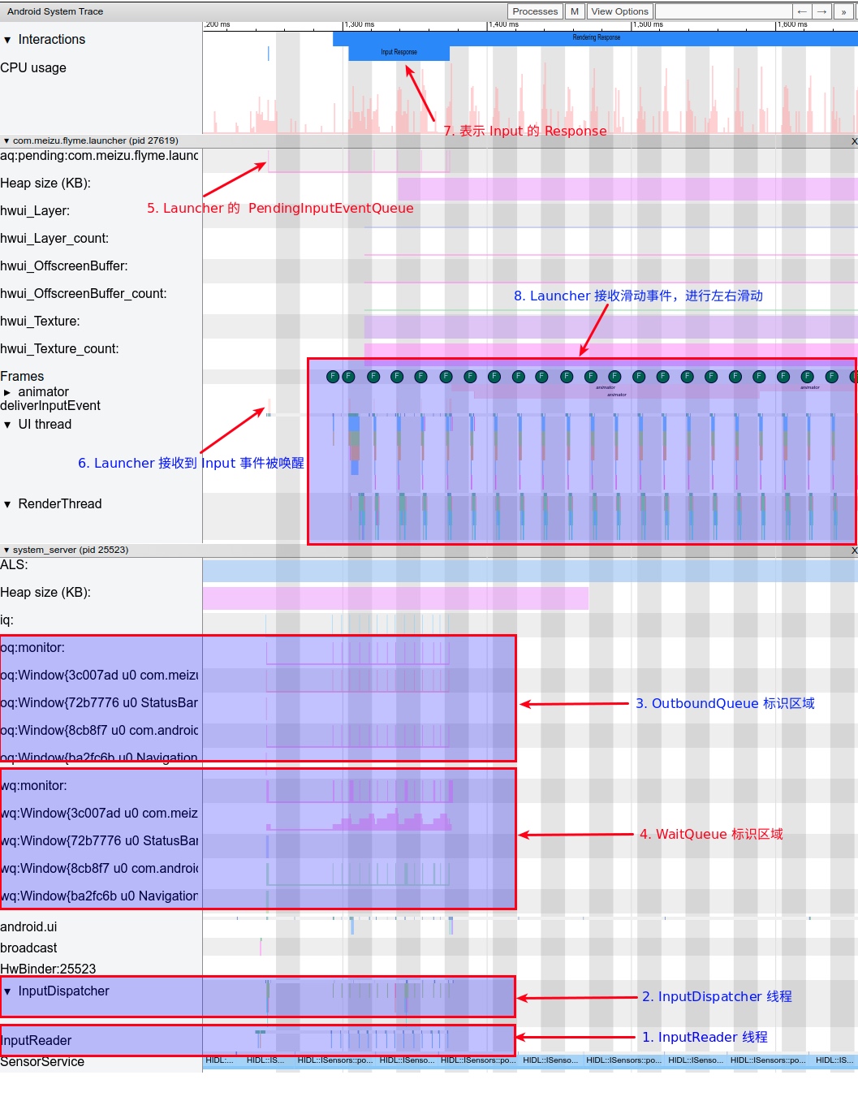858x1101 pixels.
Task: Collapse the RenderThread track
Action: (x=7, y=504)
